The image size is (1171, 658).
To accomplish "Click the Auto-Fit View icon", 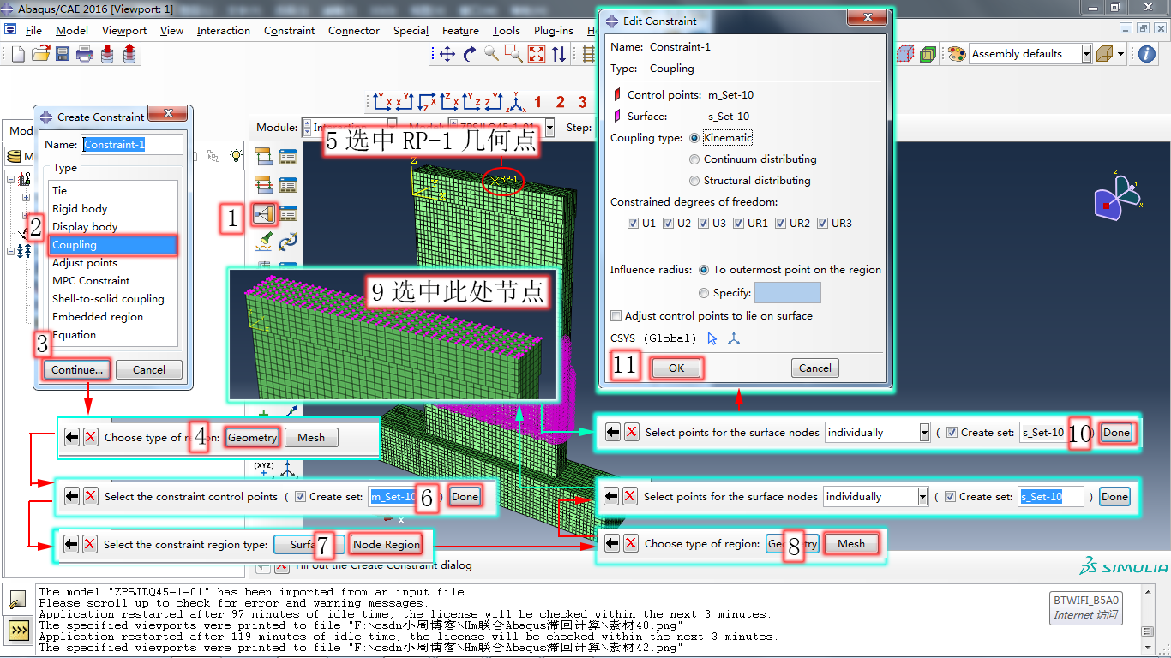I will [537, 54].
